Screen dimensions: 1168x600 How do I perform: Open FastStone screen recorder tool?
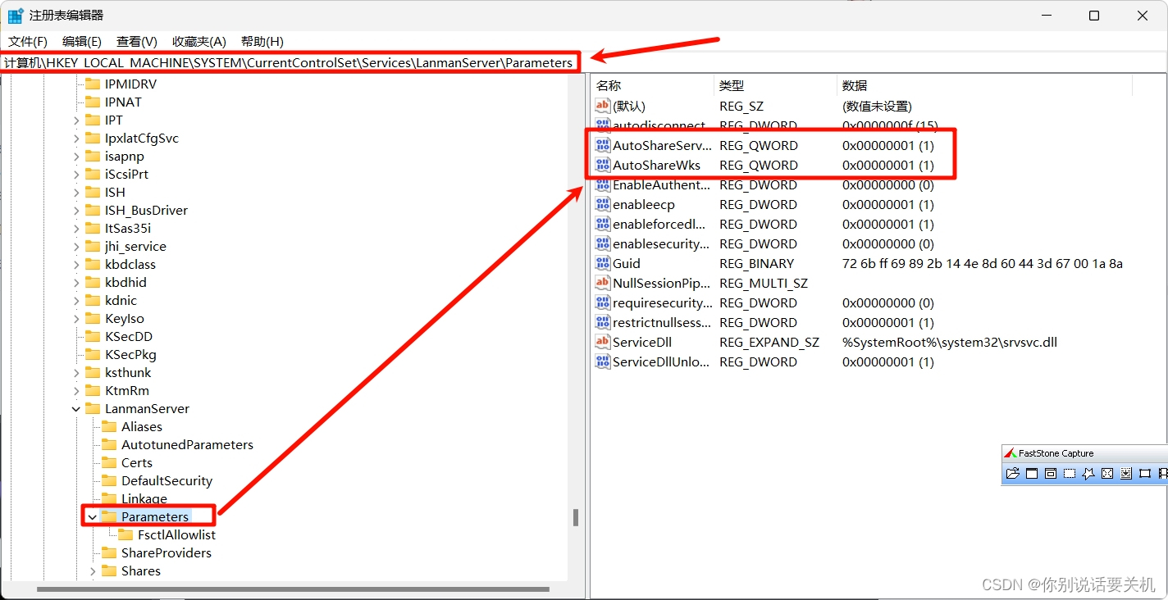click(x=1164, y=473)
